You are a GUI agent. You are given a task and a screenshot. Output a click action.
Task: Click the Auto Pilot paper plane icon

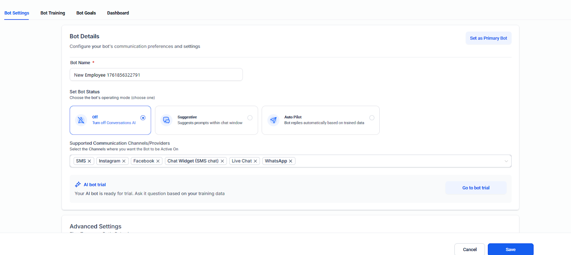click(273, 120)
